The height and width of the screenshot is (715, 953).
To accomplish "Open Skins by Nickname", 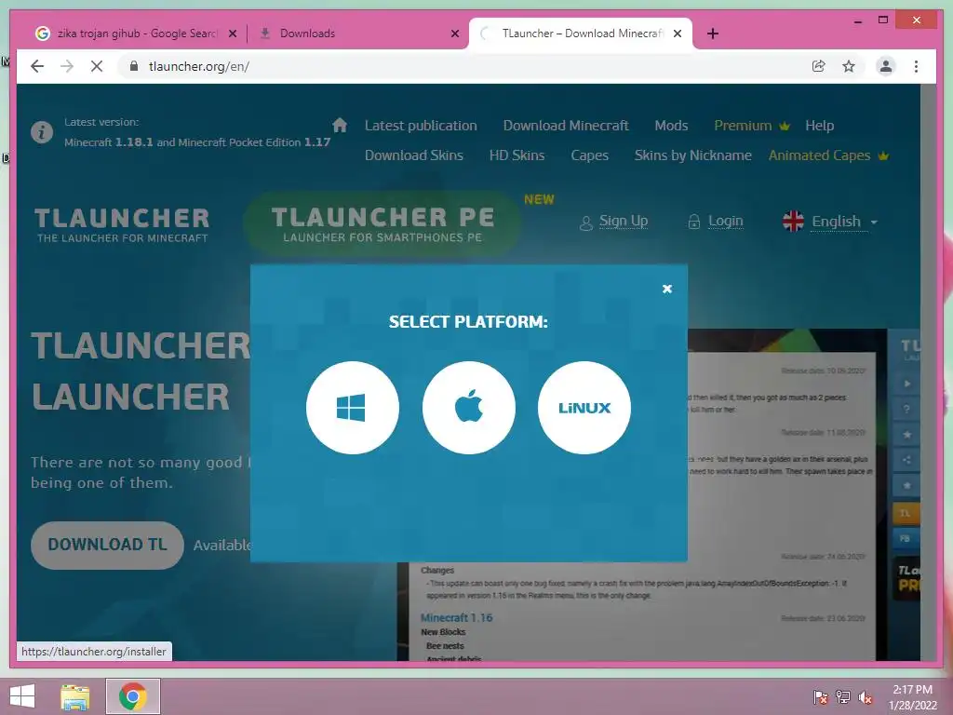I will click(692, 155).
